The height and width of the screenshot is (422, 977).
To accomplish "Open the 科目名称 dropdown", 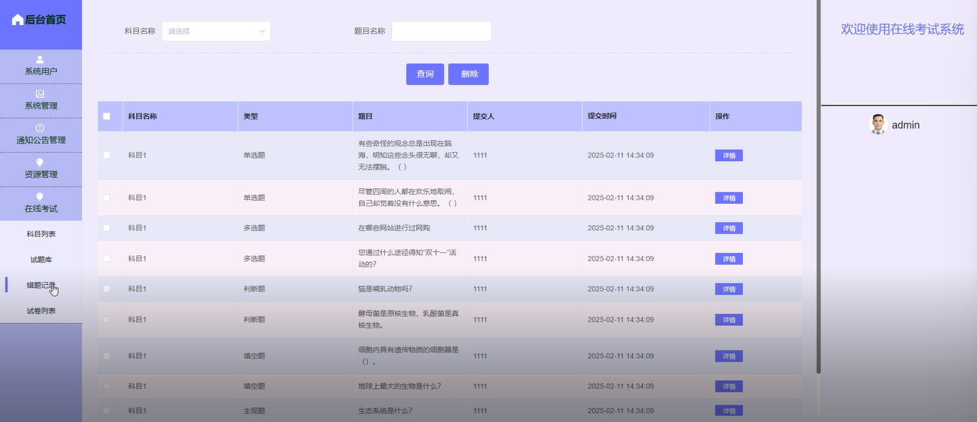I will point(216,31).
